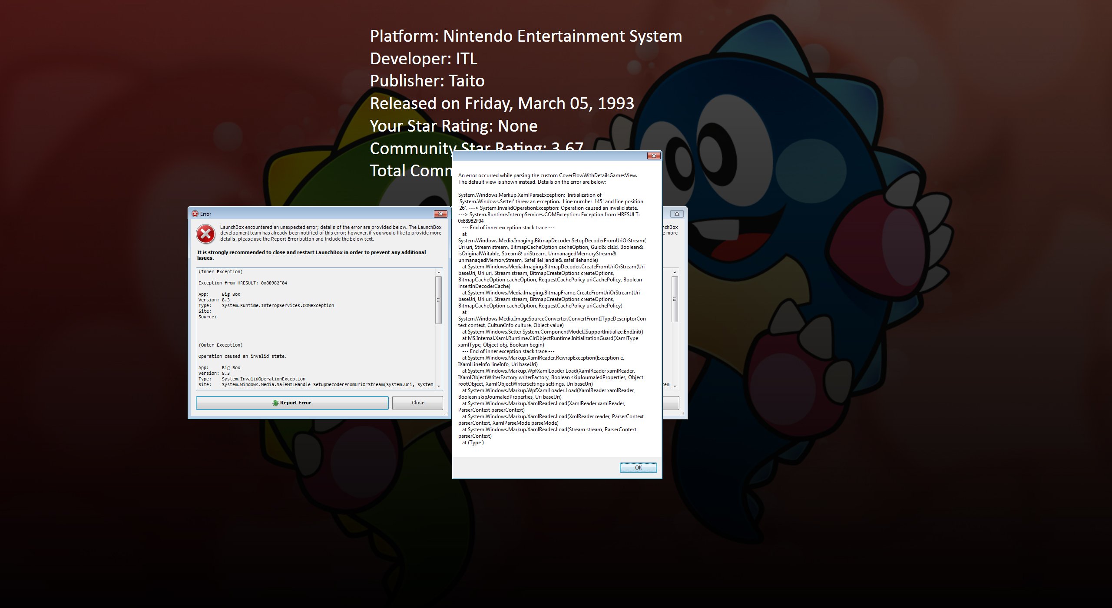Close the XAML parsing error dialog with X
This screenshot has height=608, width=1112.
(654, 155)
